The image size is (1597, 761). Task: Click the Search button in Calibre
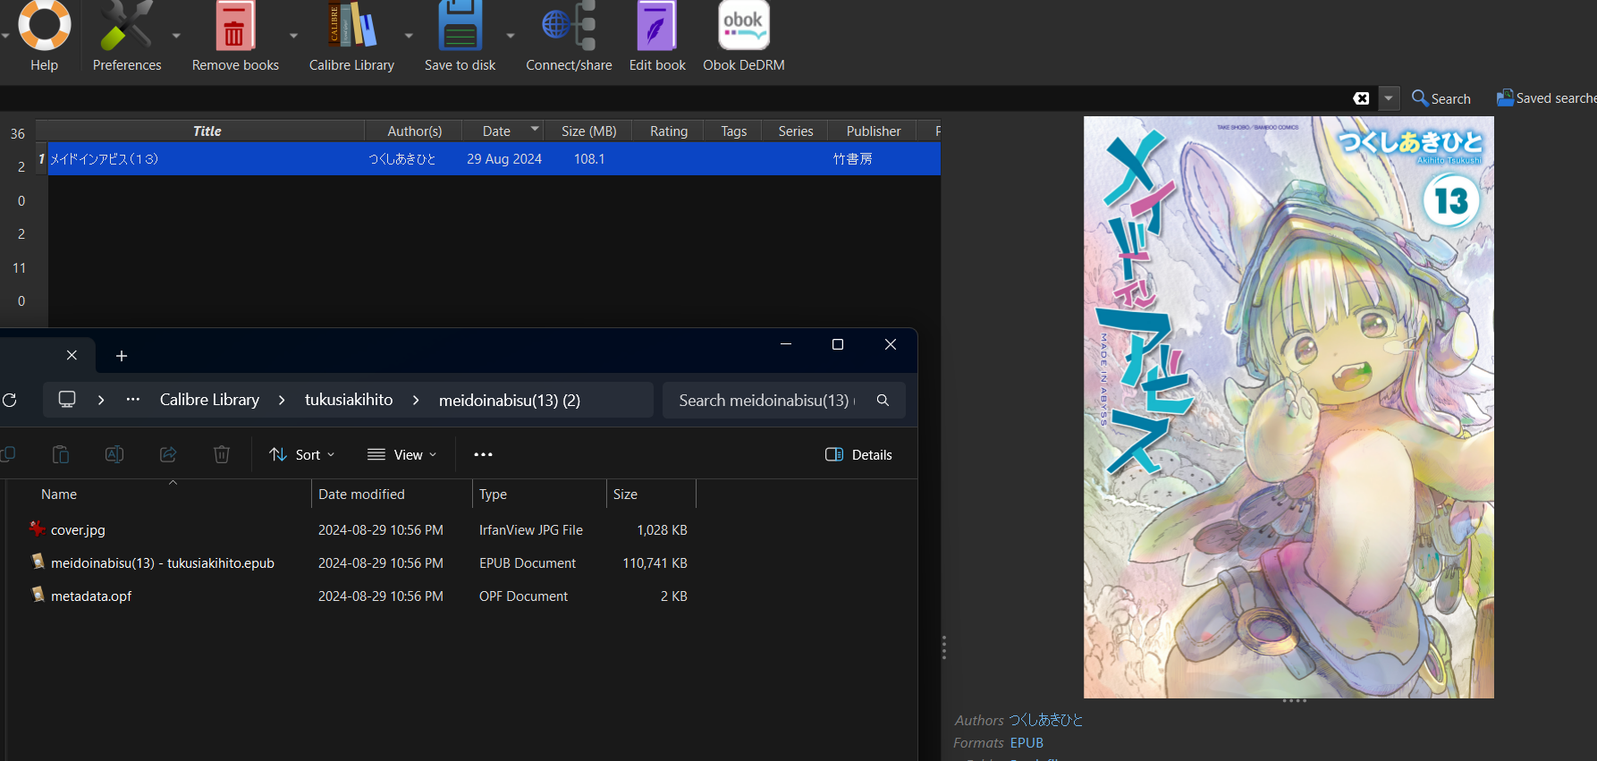1441,98
